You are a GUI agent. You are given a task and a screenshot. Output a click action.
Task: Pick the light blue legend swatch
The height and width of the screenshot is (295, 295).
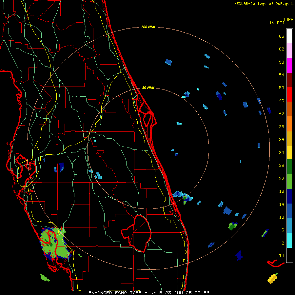click(x=289, y=226)
